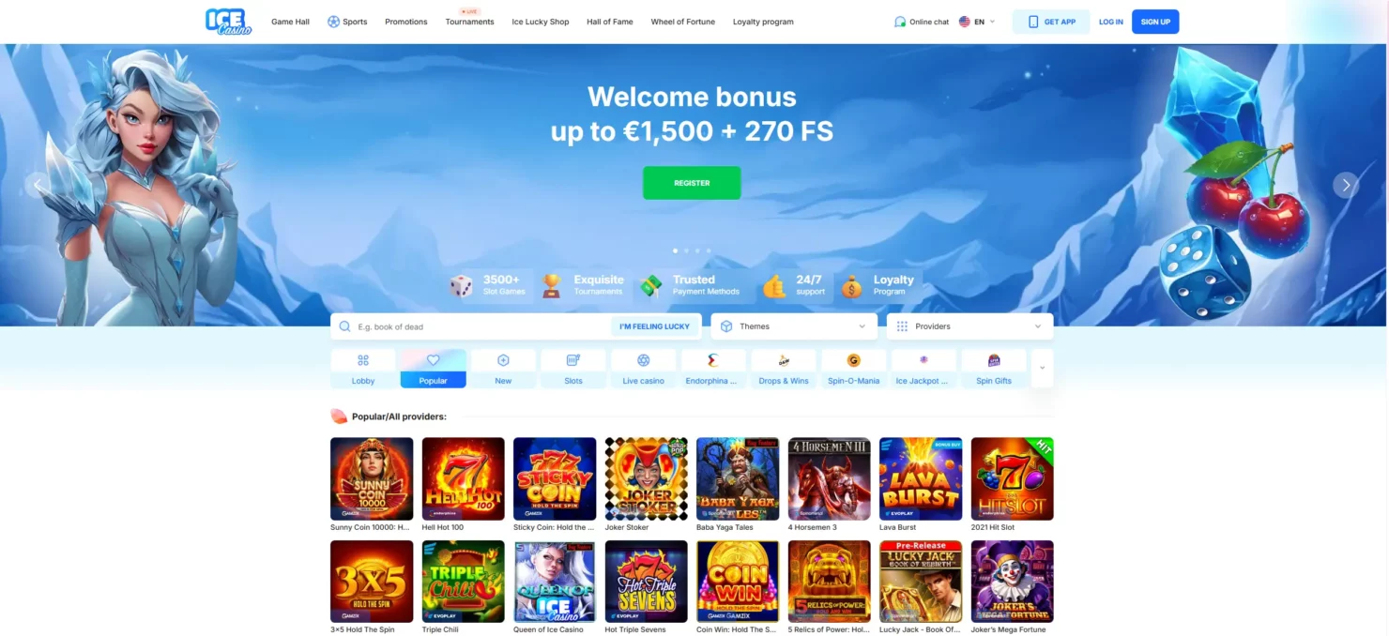Choose the Slots category icon
This screenshot has width=1389, height=636.
click(x=573, y=369)
